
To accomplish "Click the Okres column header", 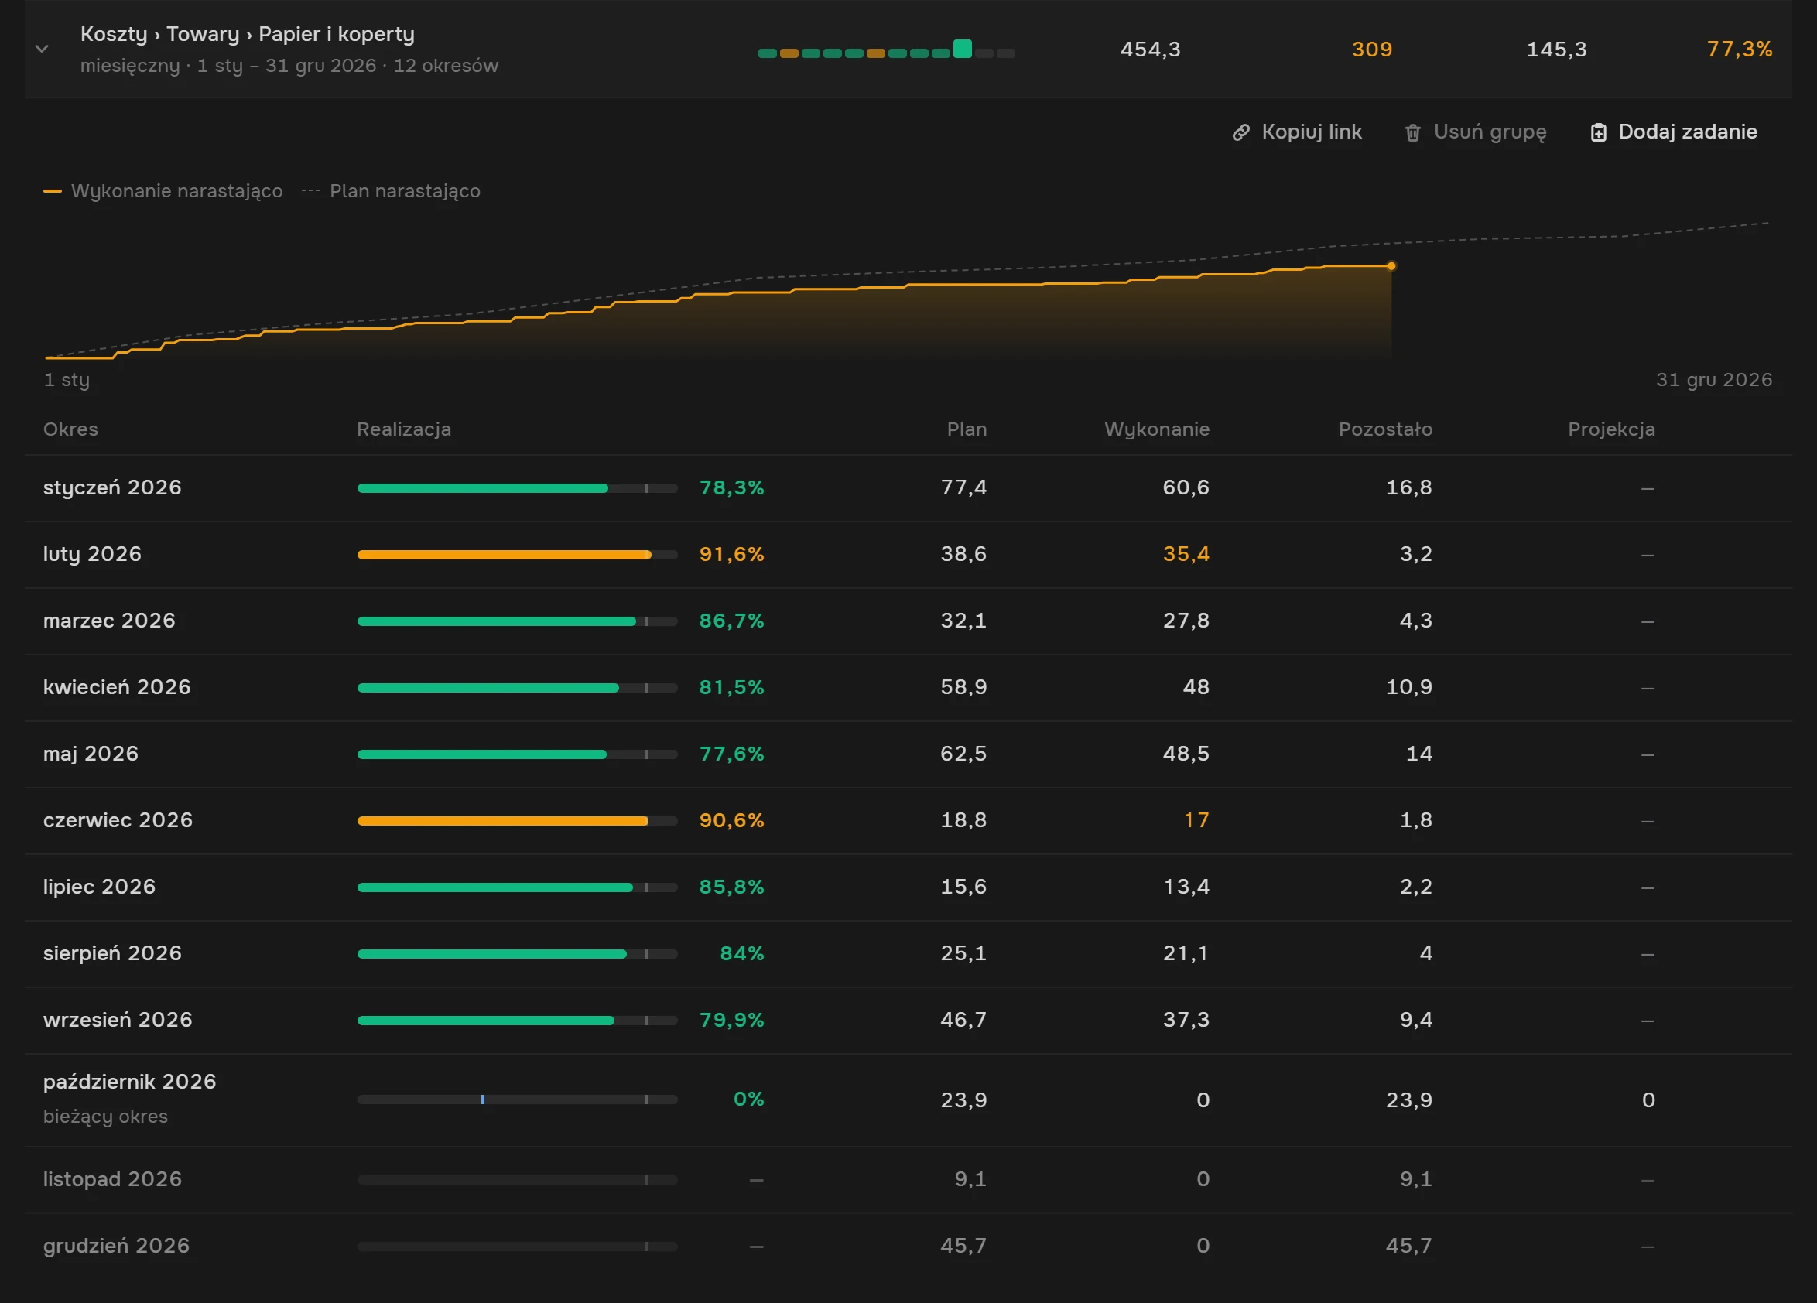I will (x=70, y=429).
